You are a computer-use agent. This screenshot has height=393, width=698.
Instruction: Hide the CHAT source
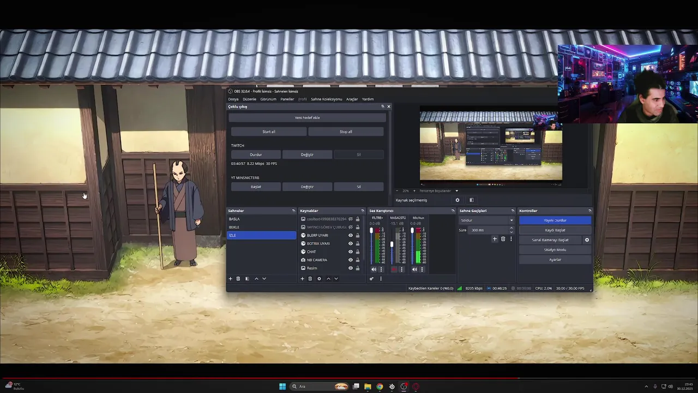(x=351, y=252)
